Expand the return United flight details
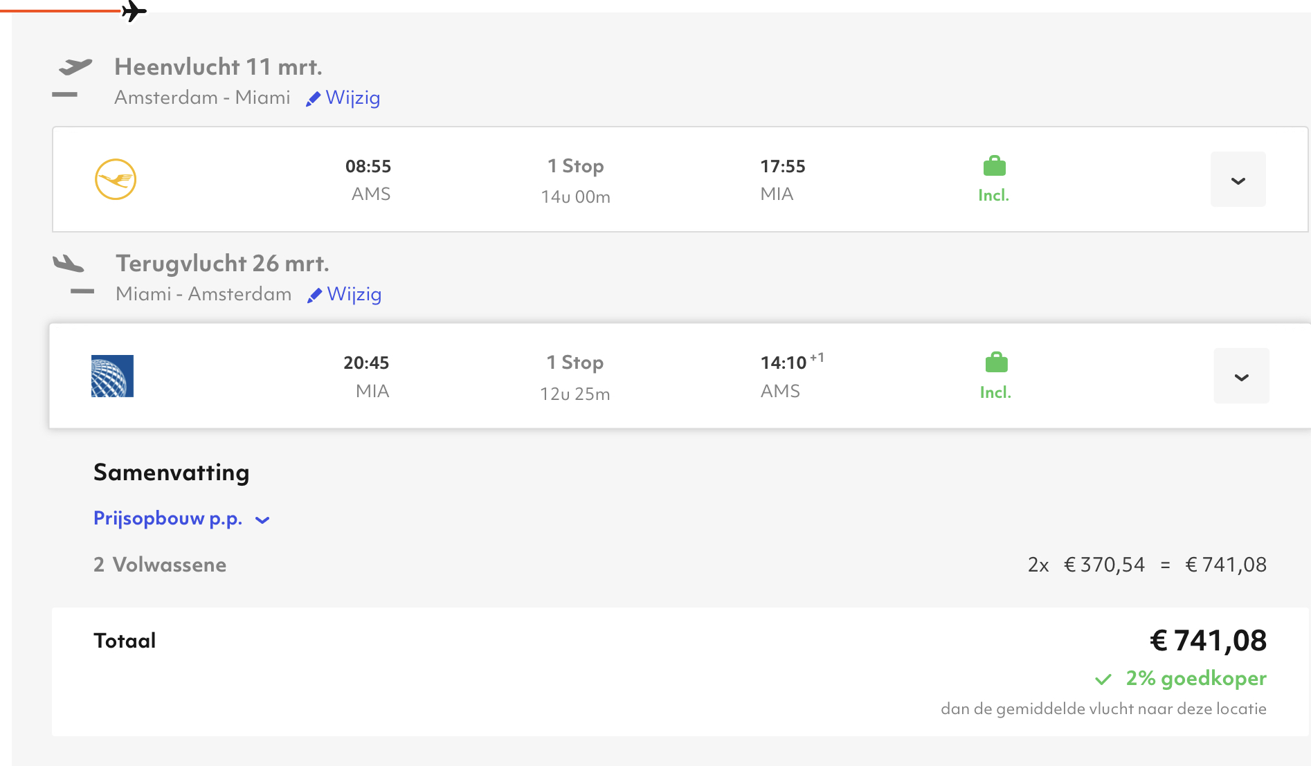Image resolution: width=1311 pixels, height=766 pixels. coord(1241,376)
